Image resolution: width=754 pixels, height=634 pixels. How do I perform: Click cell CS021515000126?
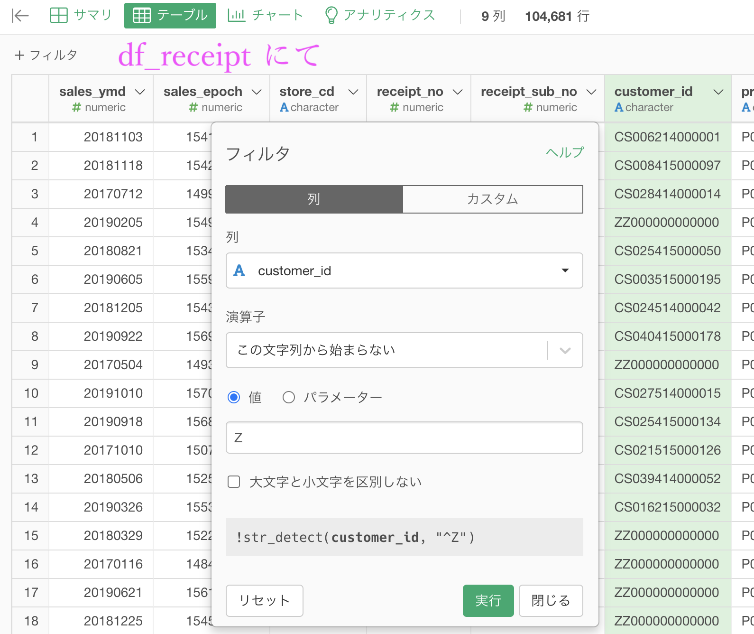pos(668,450)
